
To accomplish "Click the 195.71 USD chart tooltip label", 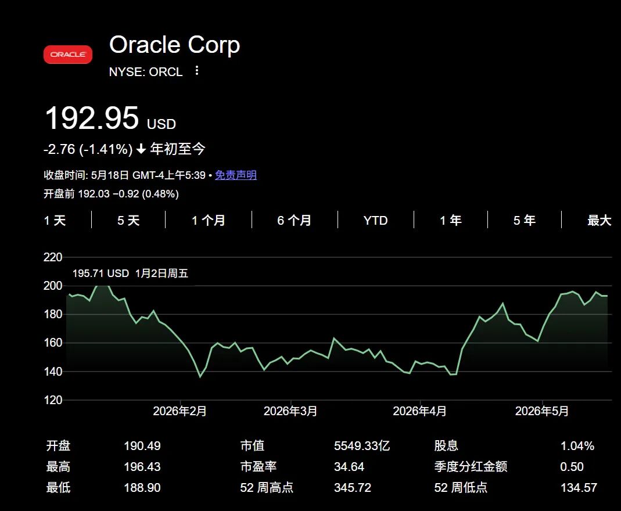I will pyautogui.click(x=100, y=273).
